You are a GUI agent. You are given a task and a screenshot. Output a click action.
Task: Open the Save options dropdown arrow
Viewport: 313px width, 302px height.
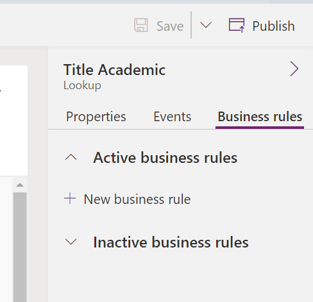pos(206,25)
